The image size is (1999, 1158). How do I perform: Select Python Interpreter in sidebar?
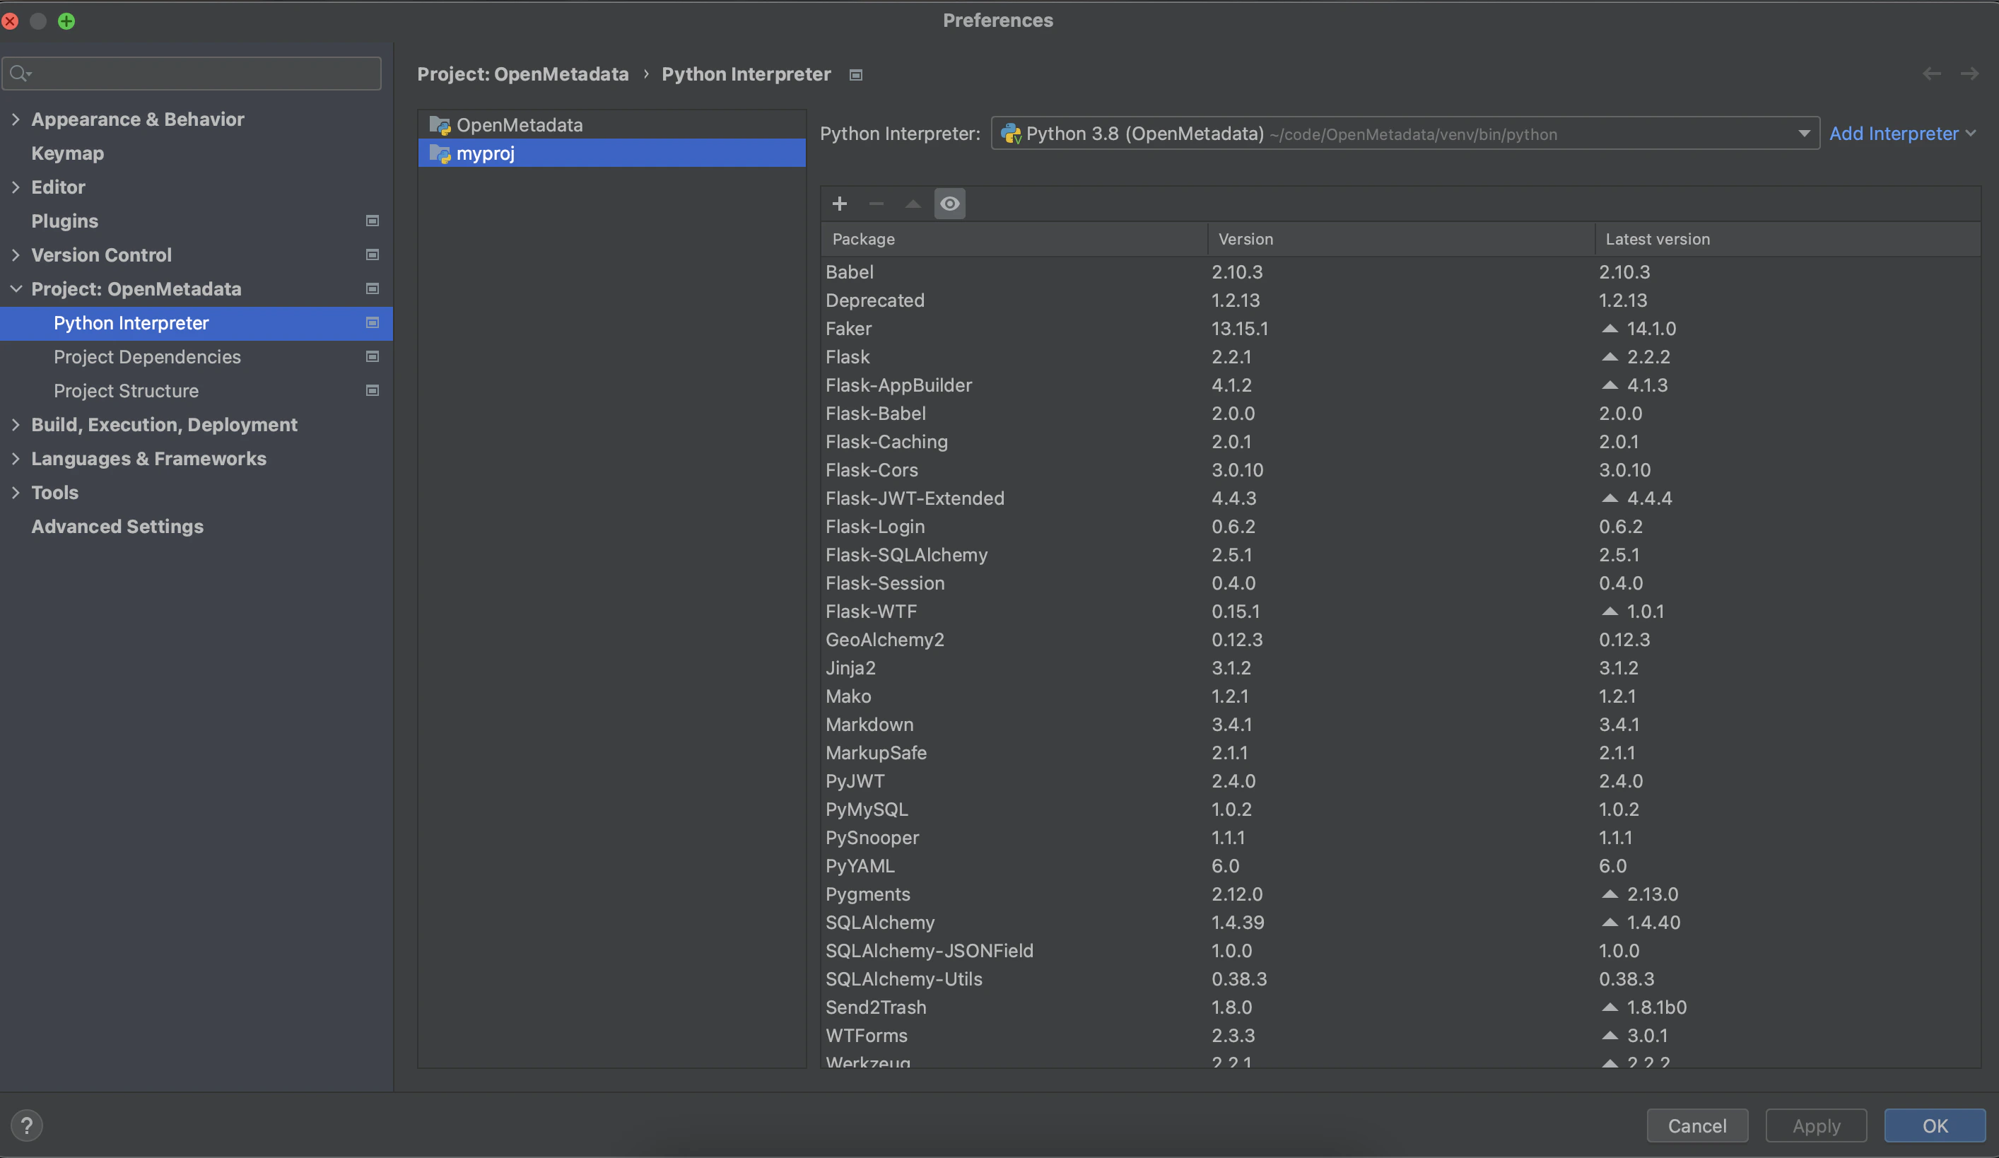point(196,323)
